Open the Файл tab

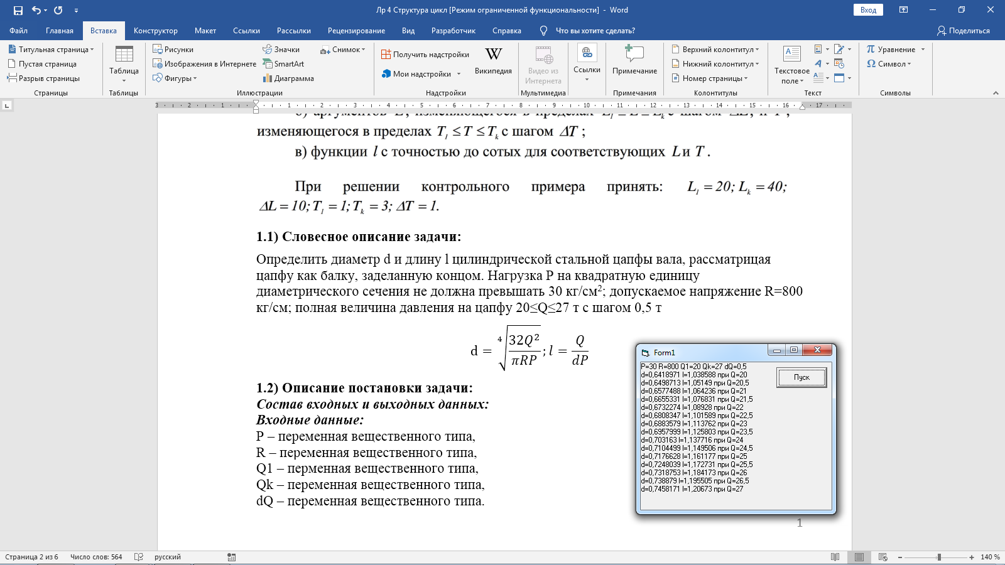(18, 30)
